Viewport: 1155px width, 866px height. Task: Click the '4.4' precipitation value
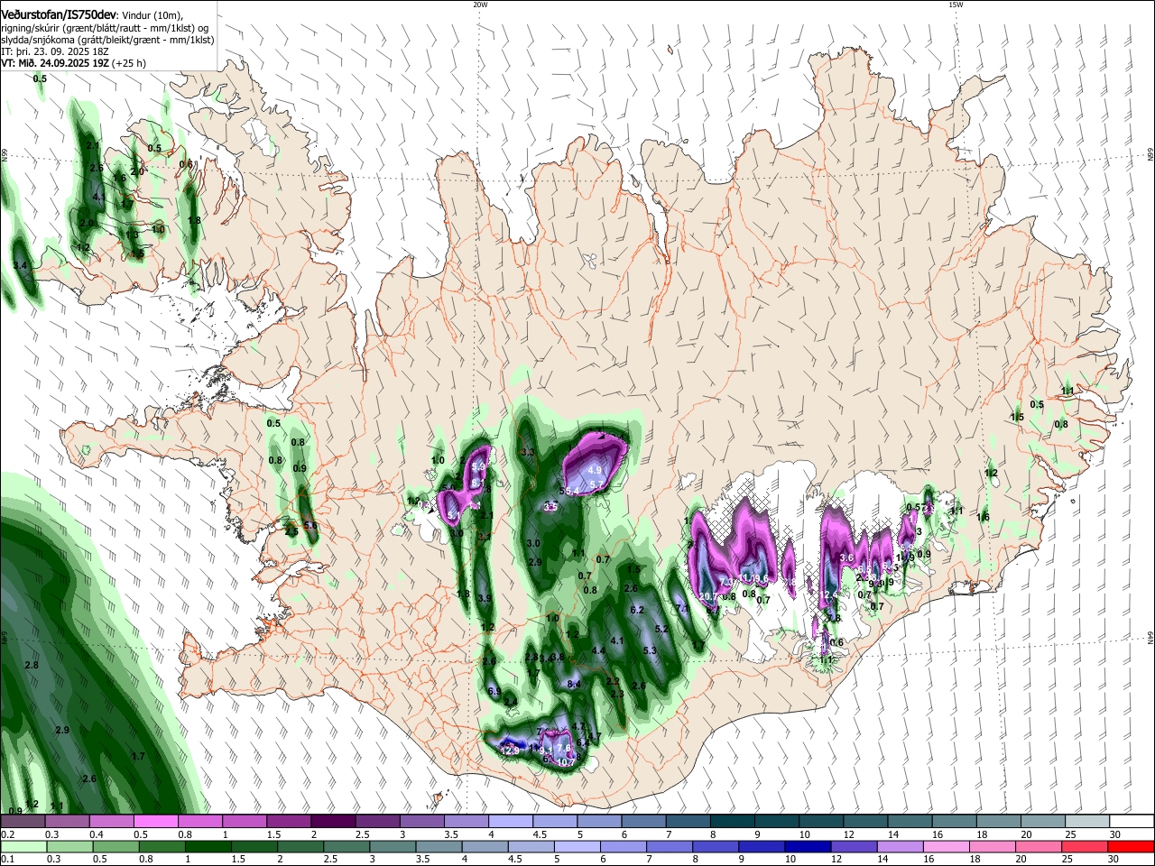click(x=598, y=650)
